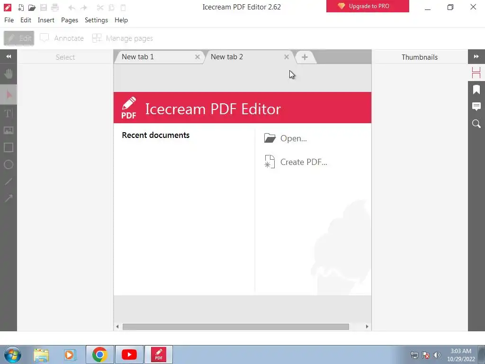This screenshot has height=364, width=485.
Task: Close New tab 1
Action: 198,57
